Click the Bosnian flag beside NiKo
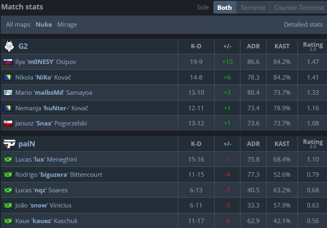 8,77
